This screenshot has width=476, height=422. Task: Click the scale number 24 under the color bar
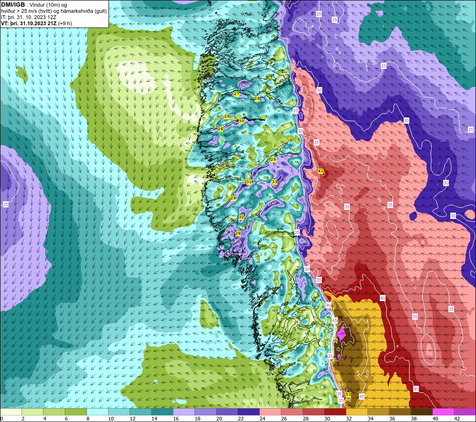[262, 419]
